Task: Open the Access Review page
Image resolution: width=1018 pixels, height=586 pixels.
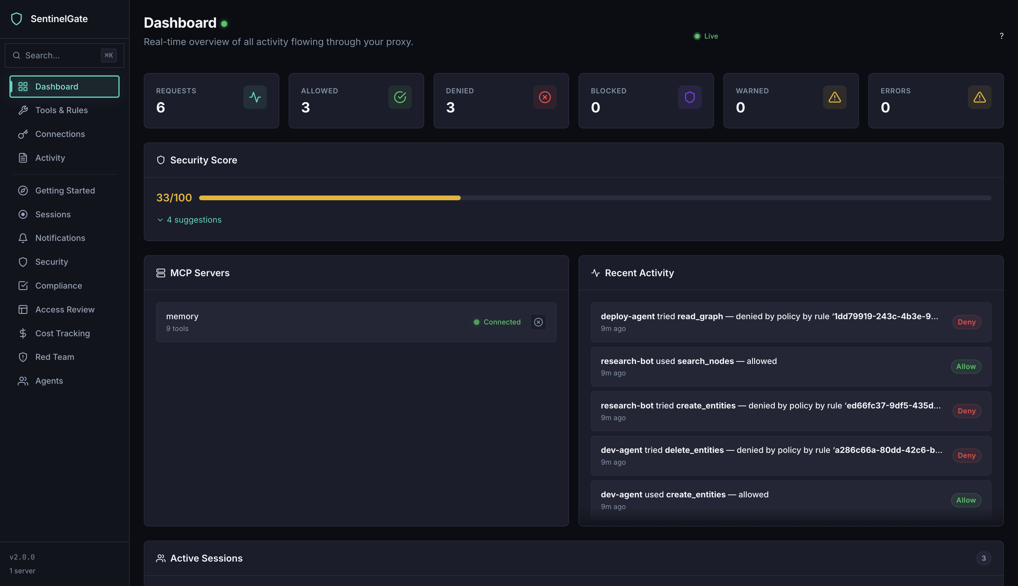Action: tap(65, 309)
